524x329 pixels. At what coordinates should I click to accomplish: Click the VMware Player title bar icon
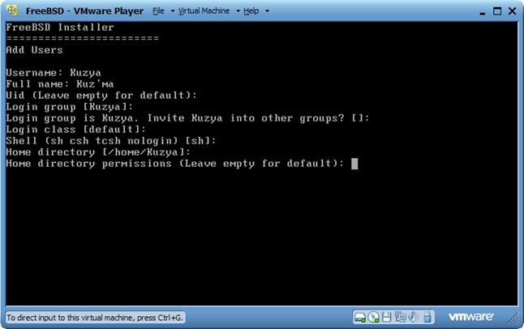point(12,11)
